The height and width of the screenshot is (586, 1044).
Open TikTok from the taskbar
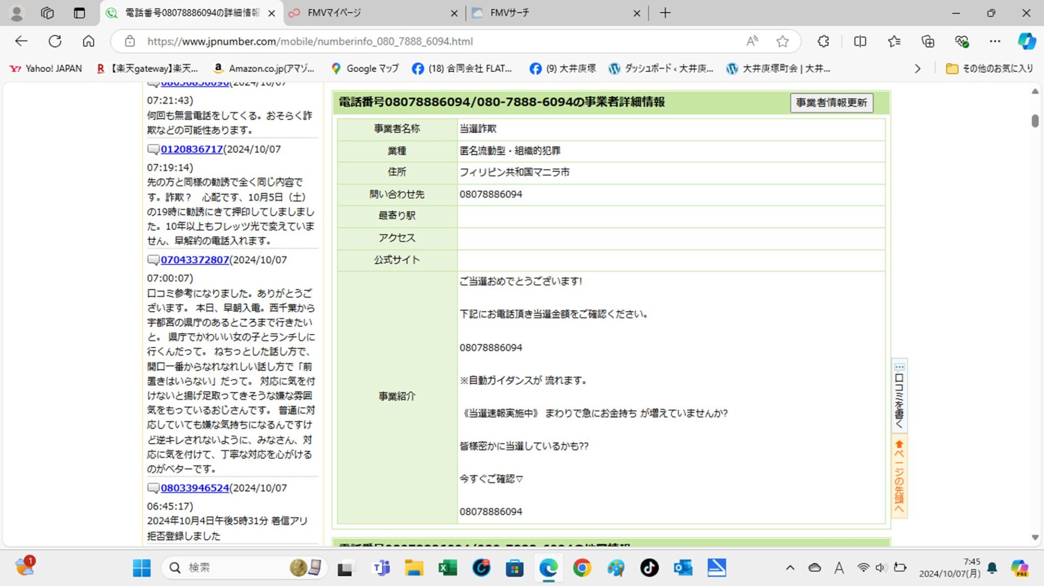(649, 568)
